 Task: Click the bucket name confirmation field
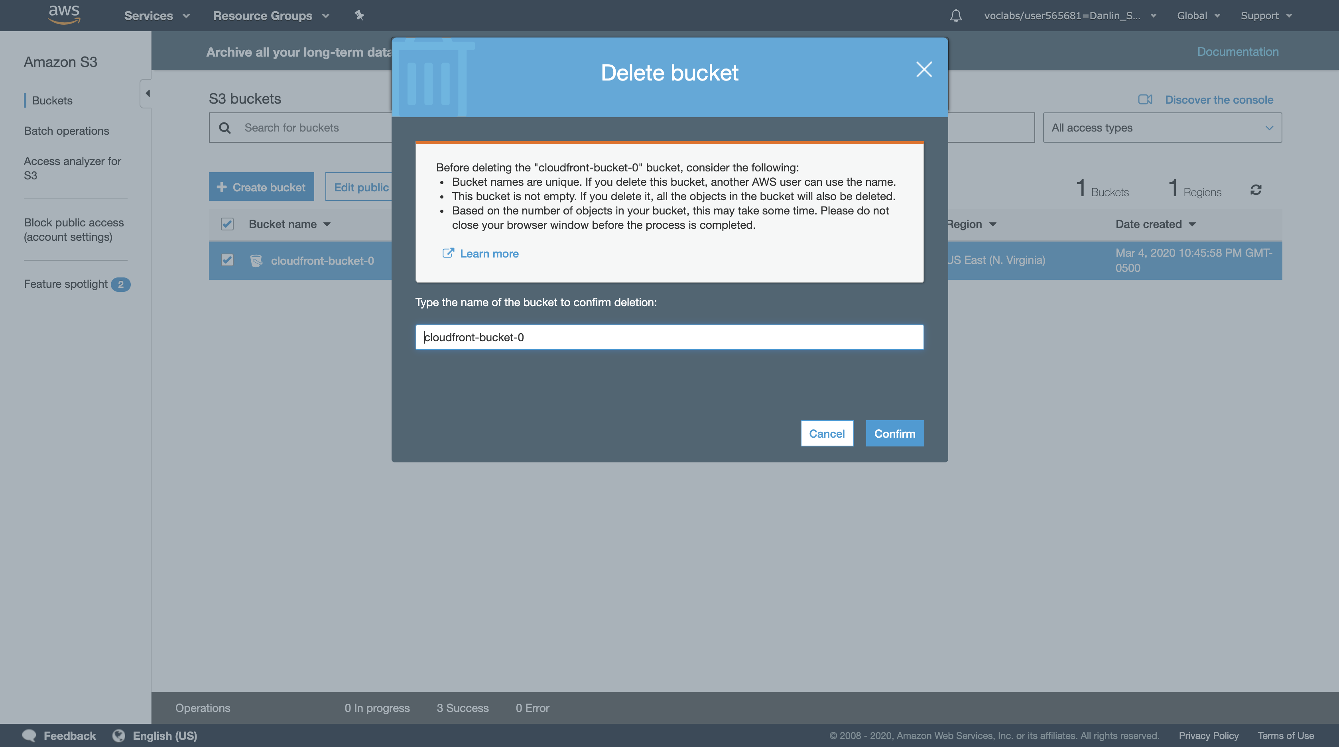click(669, 337)
